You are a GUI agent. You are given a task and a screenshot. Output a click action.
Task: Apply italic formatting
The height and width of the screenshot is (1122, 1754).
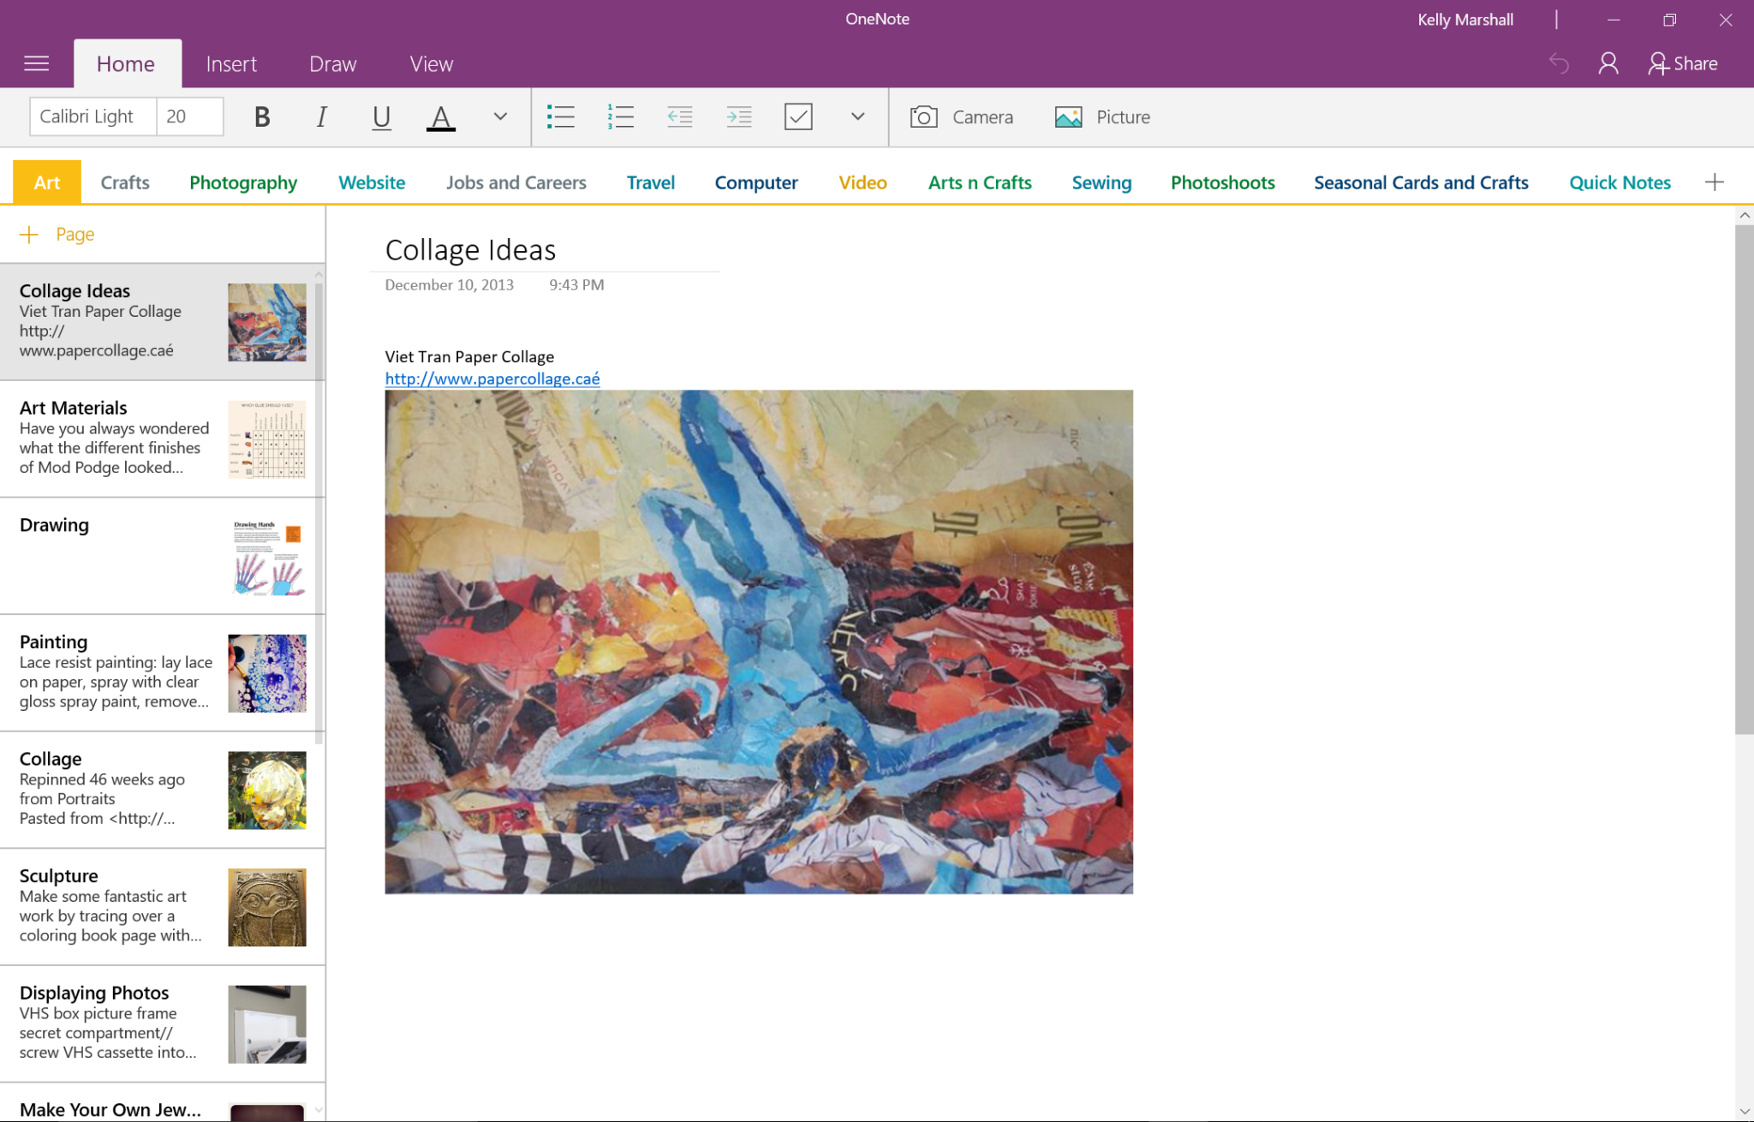pos(321,116)
